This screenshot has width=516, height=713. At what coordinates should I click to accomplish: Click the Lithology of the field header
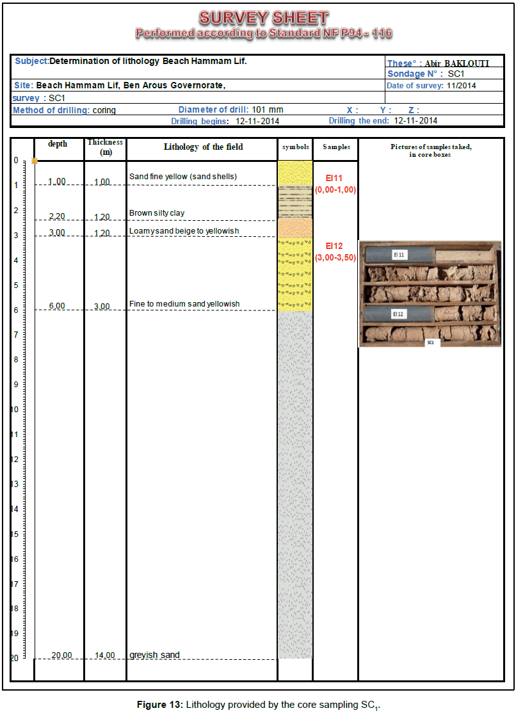(x=203, y=147)
